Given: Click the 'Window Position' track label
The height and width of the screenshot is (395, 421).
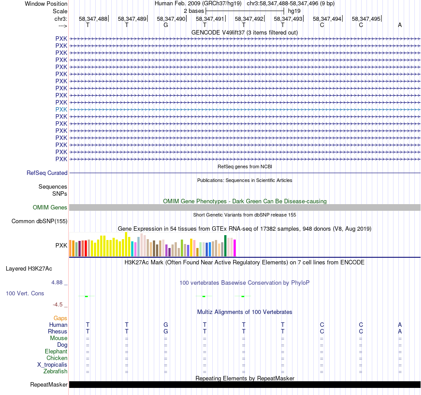Looking at the screenshot, I should (x=46, y=4).
